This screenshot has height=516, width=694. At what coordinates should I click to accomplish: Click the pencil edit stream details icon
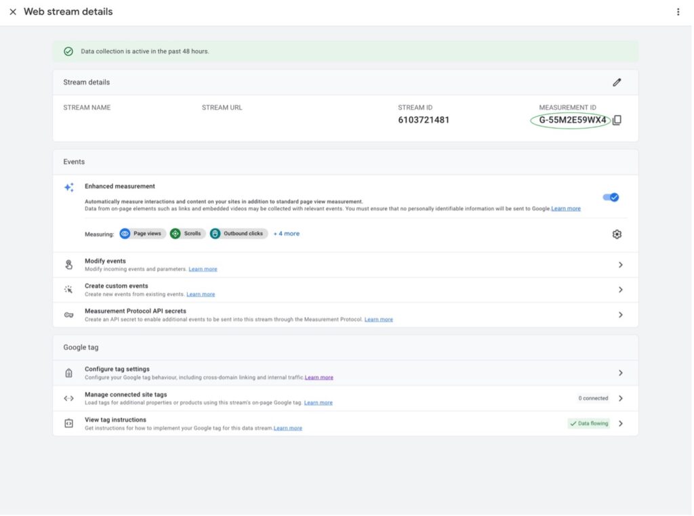click(616, 83)
